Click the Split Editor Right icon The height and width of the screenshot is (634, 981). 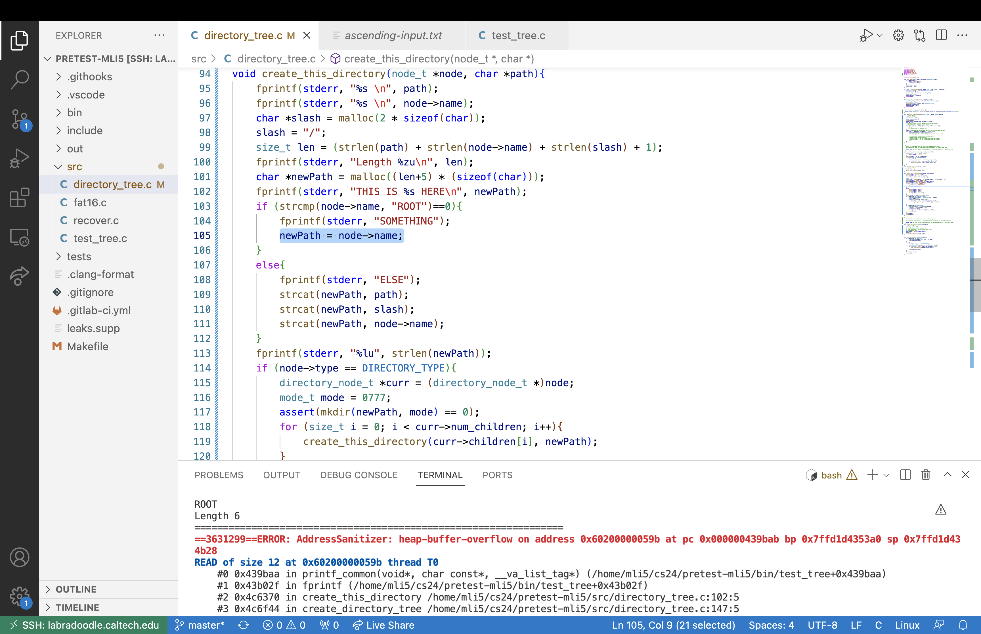[x=941, y=35]
